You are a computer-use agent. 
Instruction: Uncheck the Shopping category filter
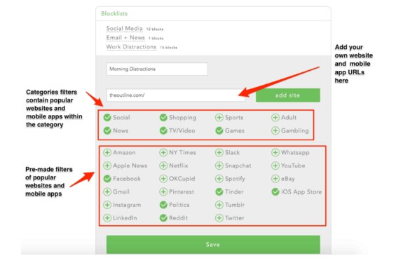163,118
